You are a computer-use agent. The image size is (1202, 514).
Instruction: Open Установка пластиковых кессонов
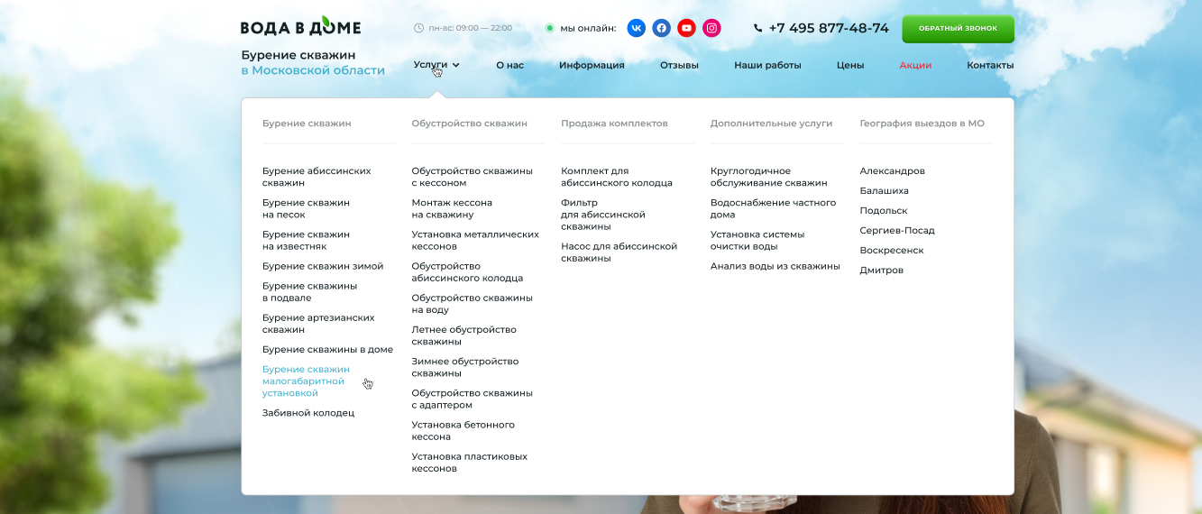(470, 463)
